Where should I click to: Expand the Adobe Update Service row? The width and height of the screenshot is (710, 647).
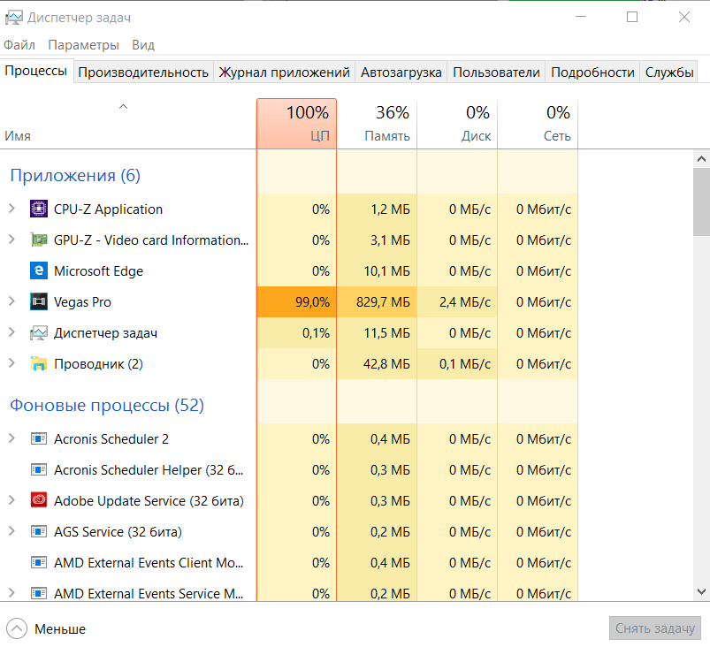[12, 500]
